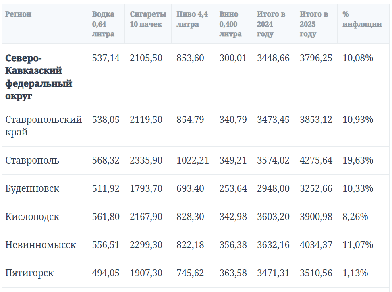
Task: Select the Ставропольский край region cell
Action: click(x=44, y=126)
